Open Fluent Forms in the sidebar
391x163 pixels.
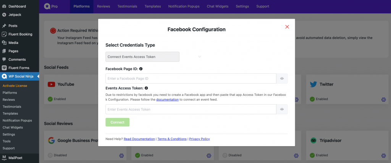point(19,68)
